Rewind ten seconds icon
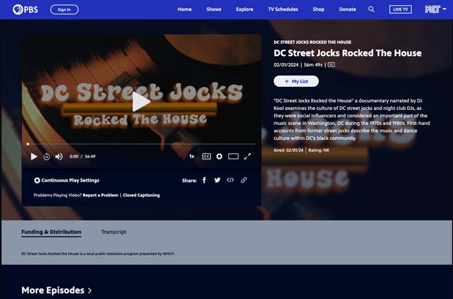Screen dimensions: 453x299 pyautogui.click(x=46, y=156)
